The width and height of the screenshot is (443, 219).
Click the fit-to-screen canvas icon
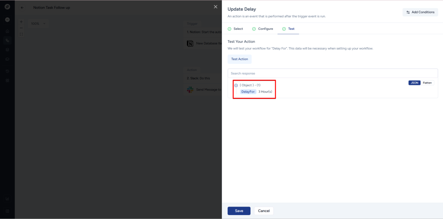pos(21,34)
